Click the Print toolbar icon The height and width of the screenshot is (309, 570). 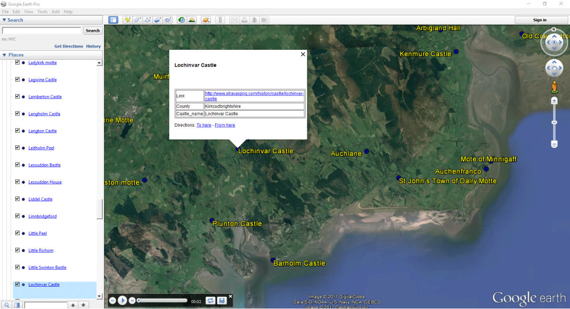click(244, 20)
